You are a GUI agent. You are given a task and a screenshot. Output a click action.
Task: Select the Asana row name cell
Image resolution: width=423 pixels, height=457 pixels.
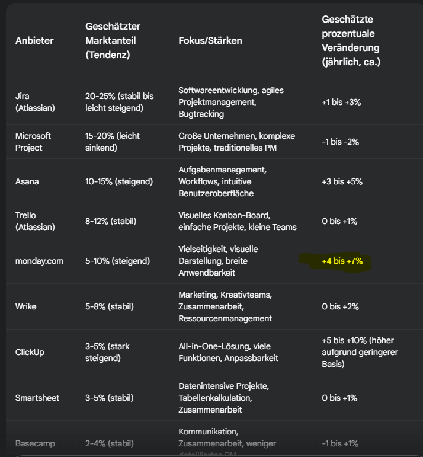27,181
